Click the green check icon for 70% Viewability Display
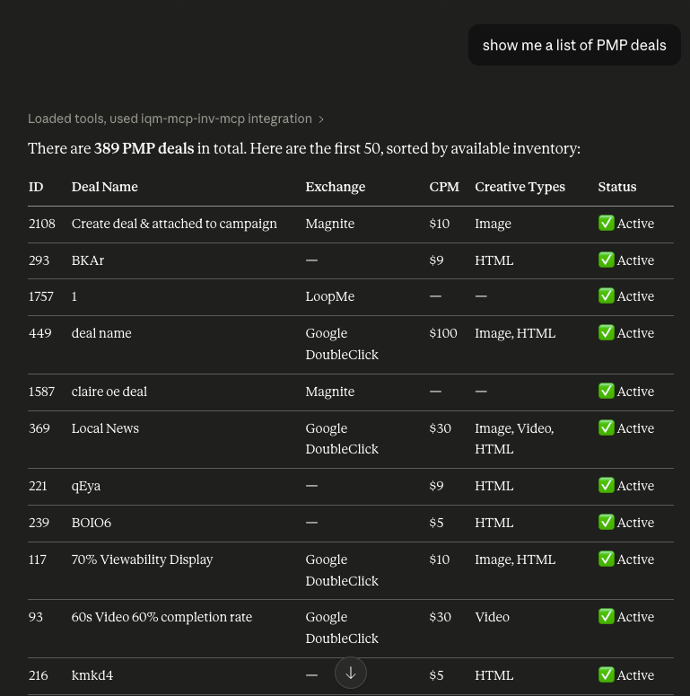This screenshot has width=690, height=696. 607,559
